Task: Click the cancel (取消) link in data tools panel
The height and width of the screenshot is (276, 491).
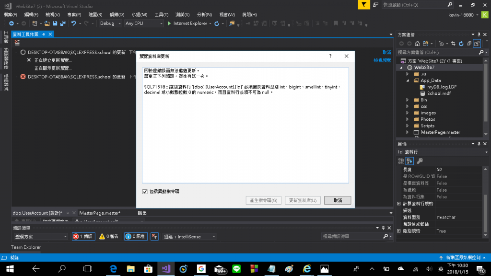Action: click(386, 52)
